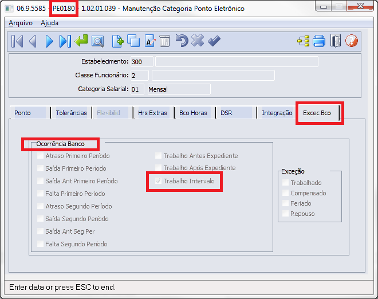378x299 pixels.
Task: Check Trabalho Antes Expediente
Action: 158,156
